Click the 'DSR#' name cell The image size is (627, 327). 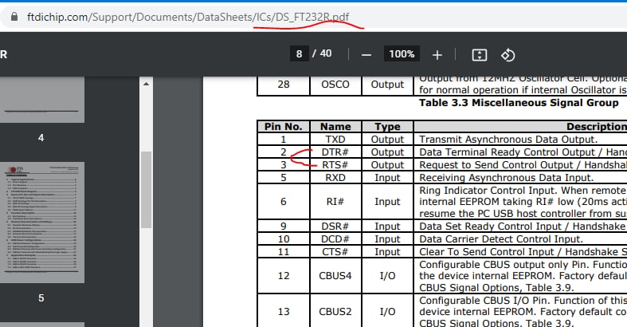pyautogui.click(x=335, y=227)
